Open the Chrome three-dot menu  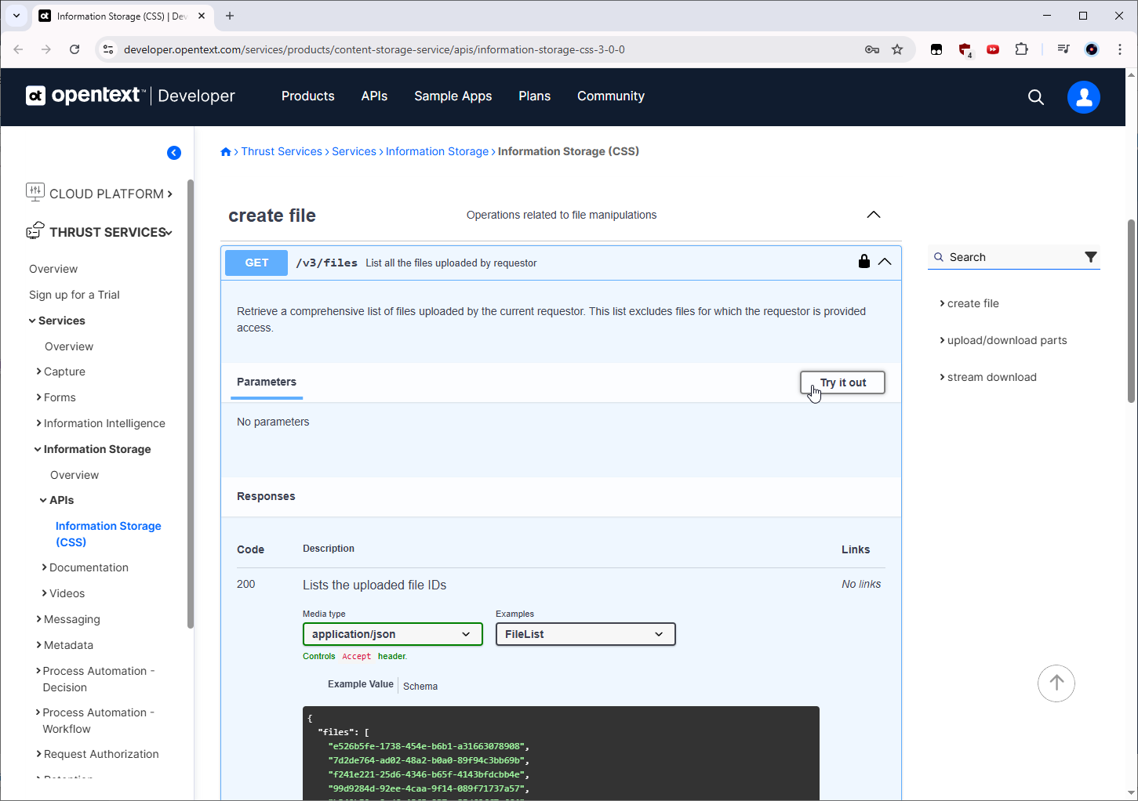point(1120,49)
